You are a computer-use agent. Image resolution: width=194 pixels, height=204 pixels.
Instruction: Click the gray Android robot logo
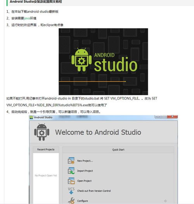pos(42,132)
